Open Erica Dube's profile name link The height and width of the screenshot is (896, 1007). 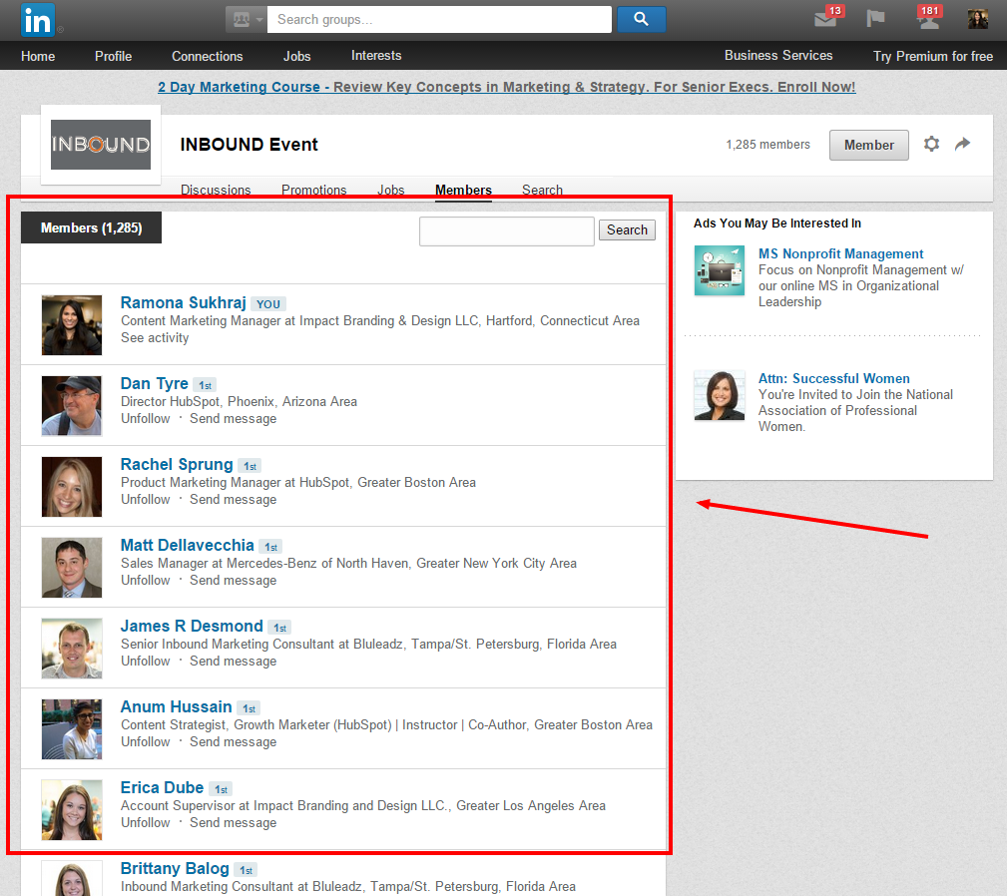(162, 787)
